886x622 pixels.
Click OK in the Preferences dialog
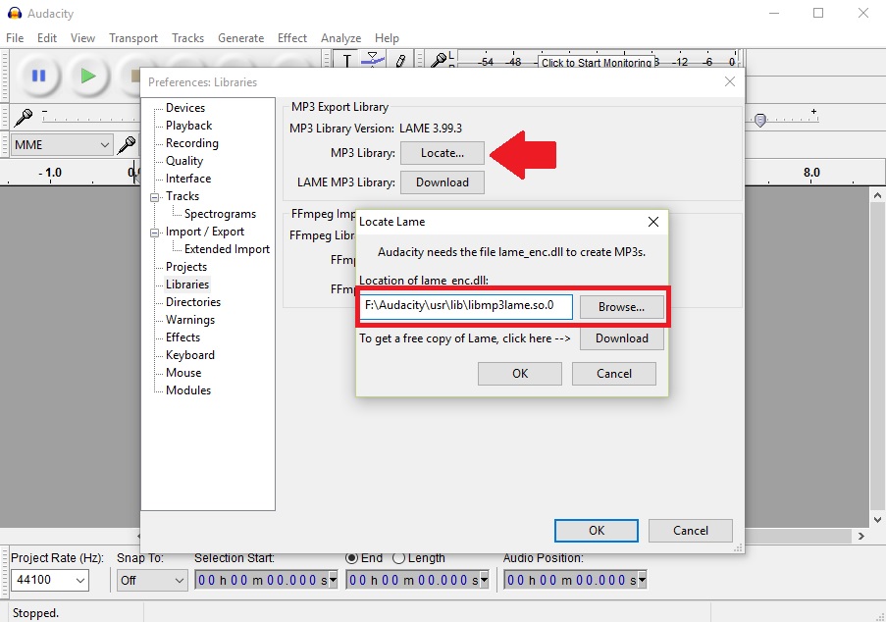(x=597, y=531)
